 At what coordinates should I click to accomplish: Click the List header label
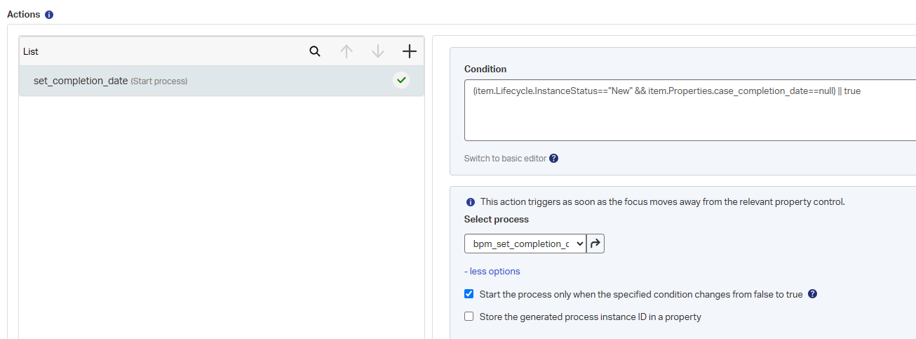(31, 52)
